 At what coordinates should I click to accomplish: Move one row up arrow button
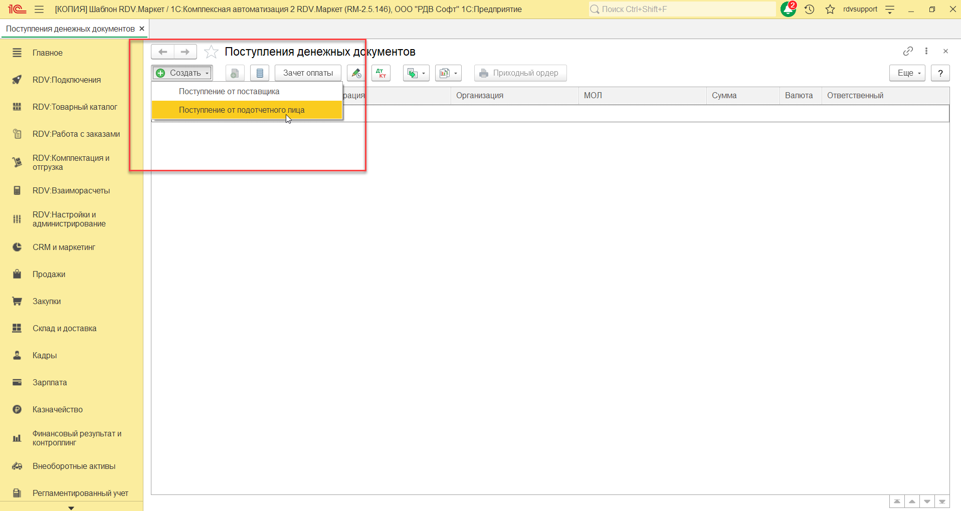[x=912, y=501]
